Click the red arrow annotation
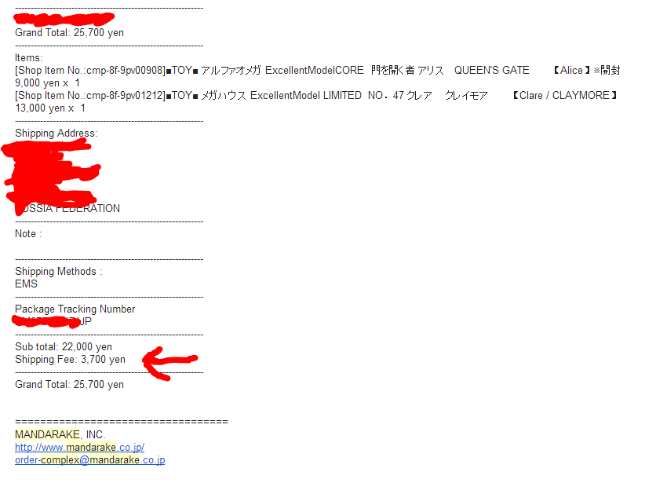Screen dimensions: 656x483 pyautogui.click(x=169, y=363)
